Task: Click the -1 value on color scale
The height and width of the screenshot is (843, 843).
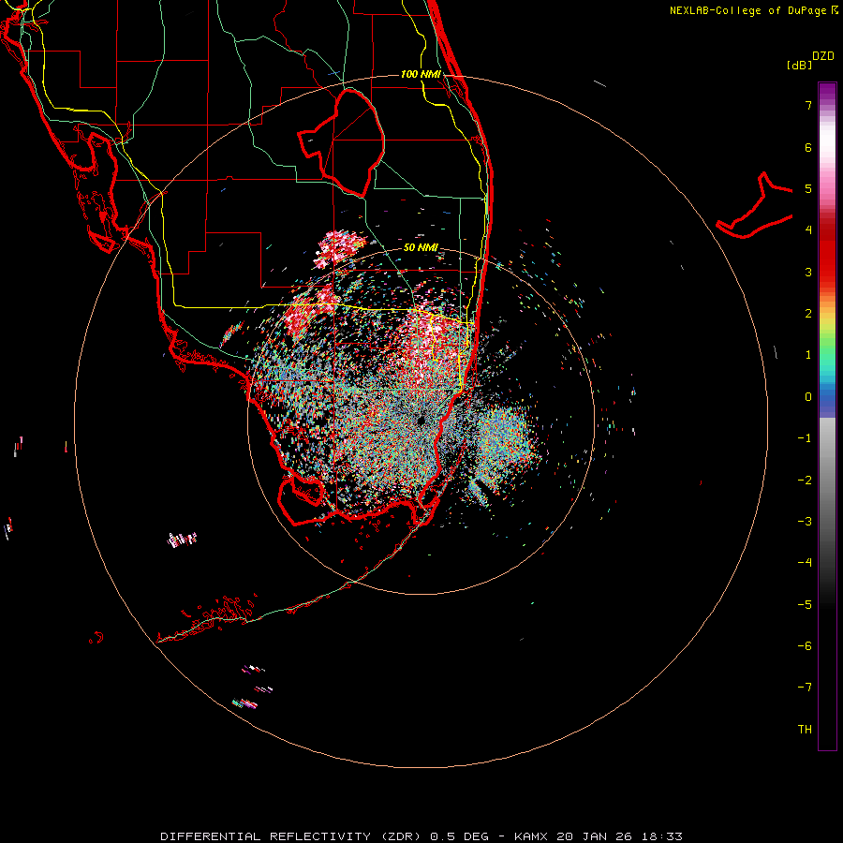Action: [x=805, y=438]
